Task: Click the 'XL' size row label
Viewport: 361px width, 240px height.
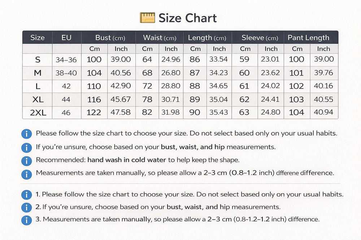Action: (38, 99)
